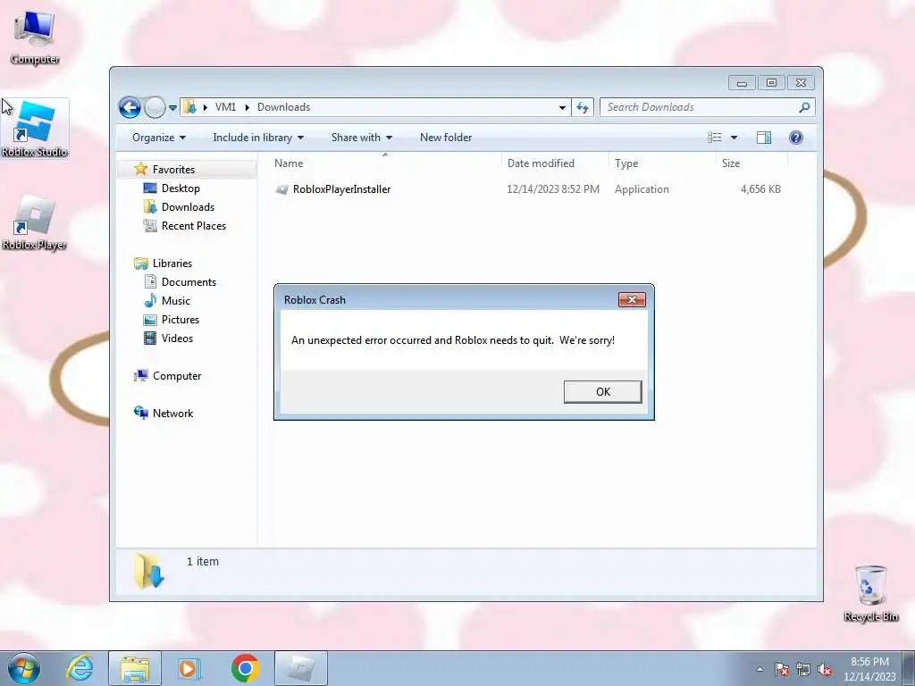This screenshot has height=686, width=915.
Task: Open the Pictures library
Action: [180, 320]
